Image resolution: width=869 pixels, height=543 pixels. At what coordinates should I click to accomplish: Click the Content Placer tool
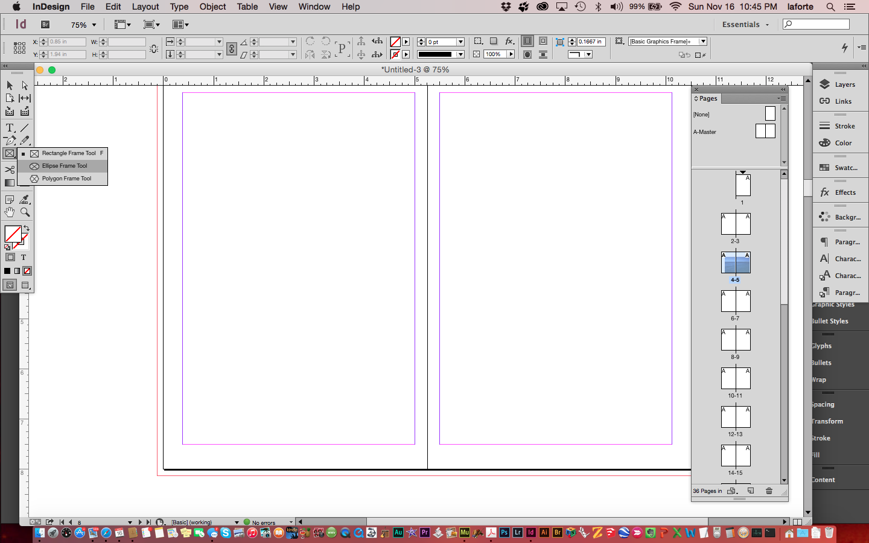pos(25,111)
